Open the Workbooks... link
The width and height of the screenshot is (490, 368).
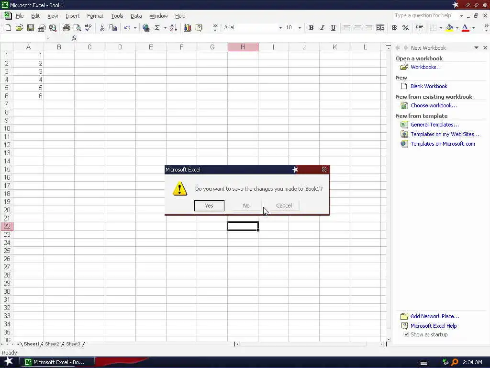(426, 67)
